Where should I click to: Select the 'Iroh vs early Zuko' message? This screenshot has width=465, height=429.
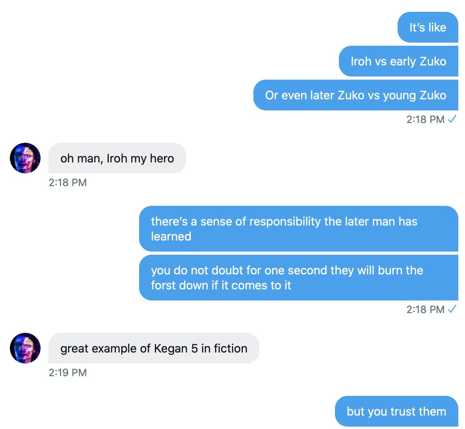(x=398, y=61)
